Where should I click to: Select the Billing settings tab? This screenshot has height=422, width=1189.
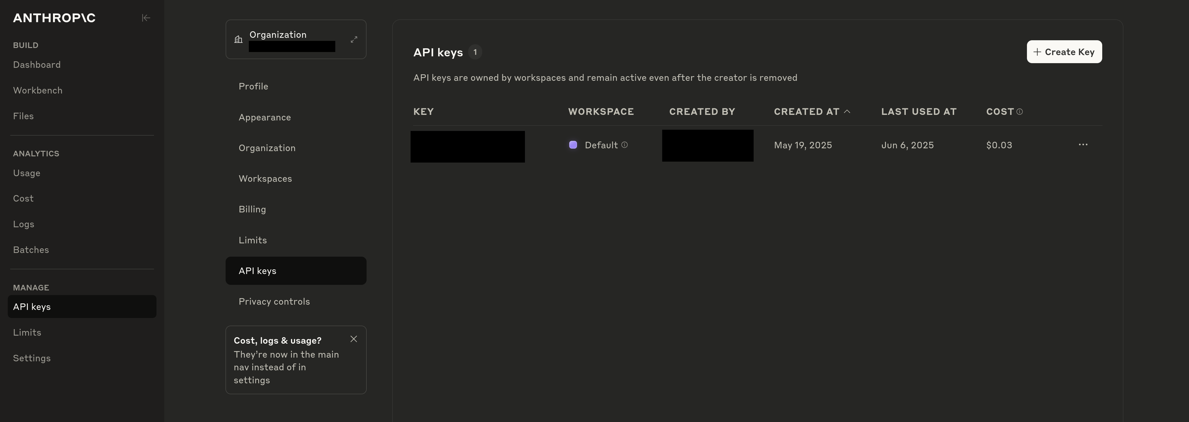[x=252, y=209]
